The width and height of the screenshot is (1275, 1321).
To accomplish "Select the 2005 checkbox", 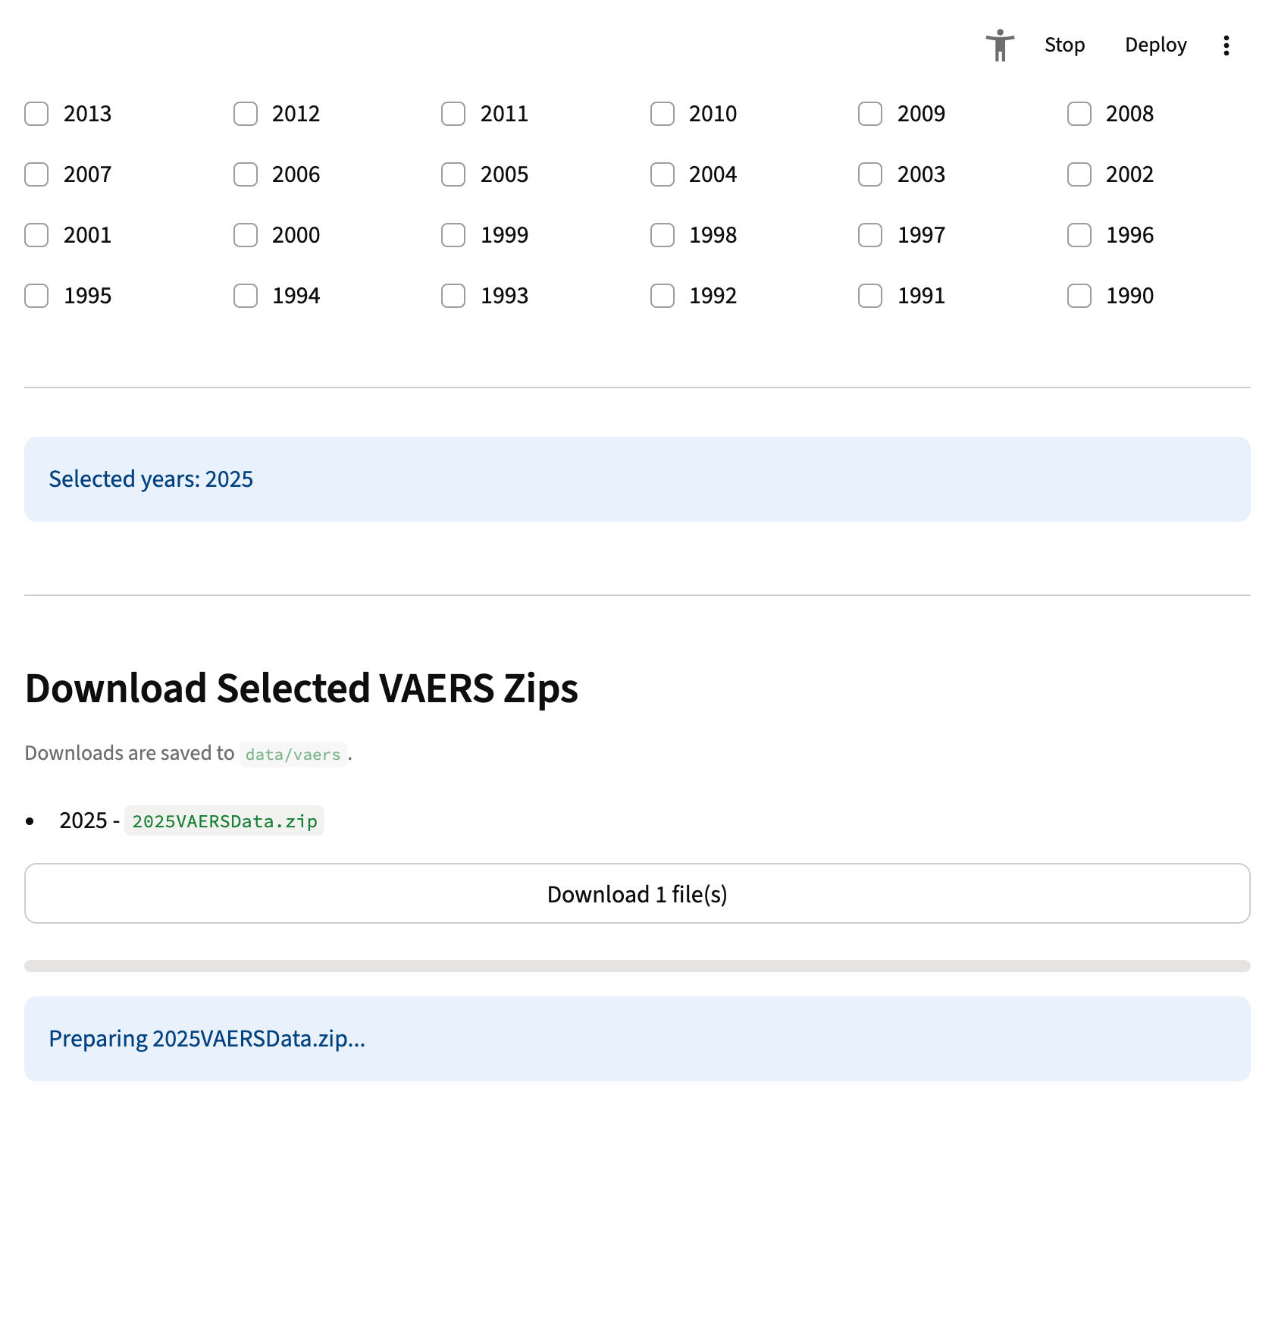I will point(453,174).
